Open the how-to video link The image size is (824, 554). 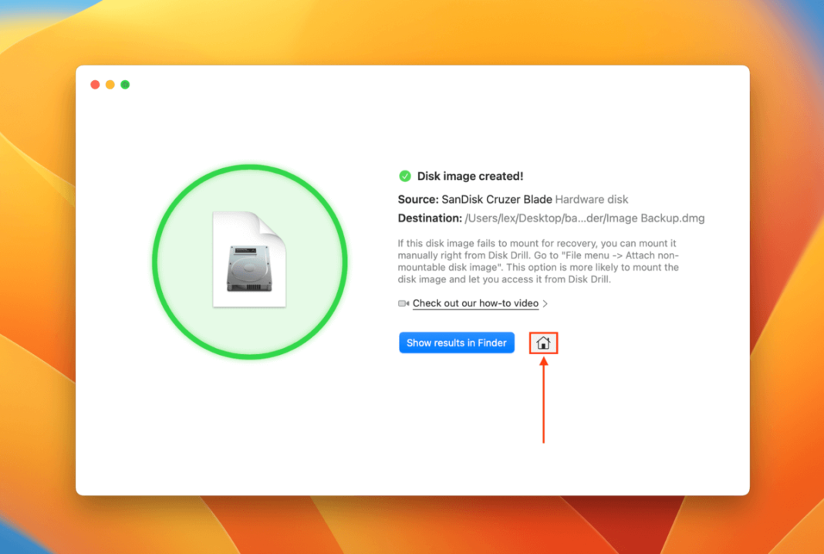pos(474,303)
